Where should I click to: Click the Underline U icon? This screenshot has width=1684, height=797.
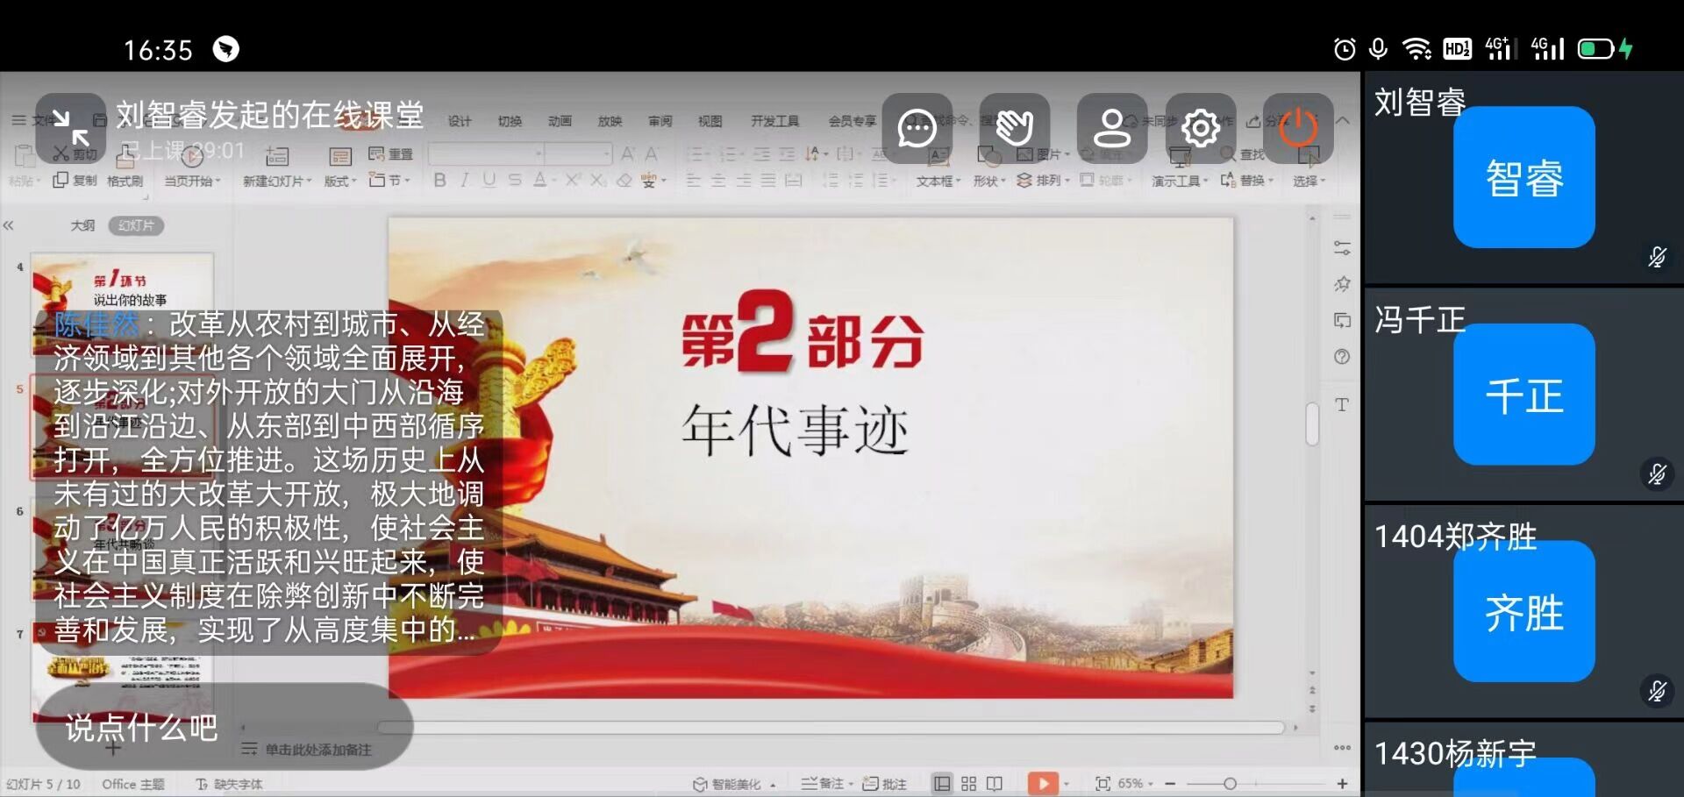click(x=489, y=180)
